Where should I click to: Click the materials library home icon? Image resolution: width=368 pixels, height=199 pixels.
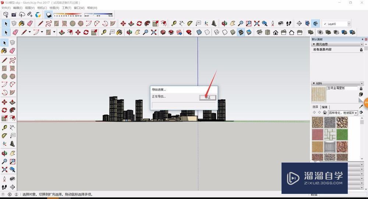pyautogui.click(x=325, y=113)
